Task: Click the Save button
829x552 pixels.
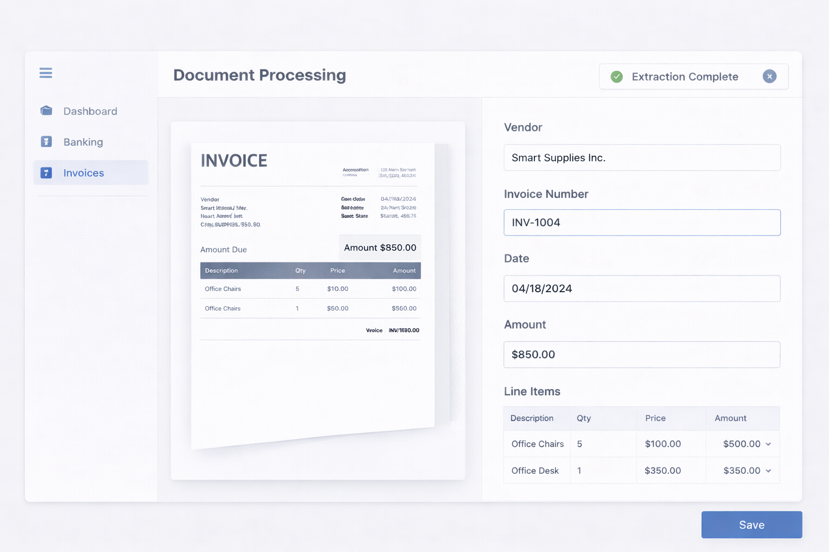Action: [x=751, y=525]
